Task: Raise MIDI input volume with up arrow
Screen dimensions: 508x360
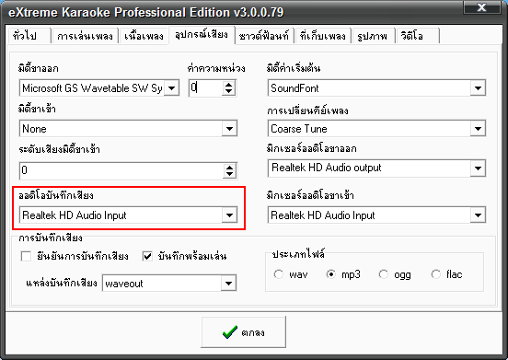Action: 230,168
